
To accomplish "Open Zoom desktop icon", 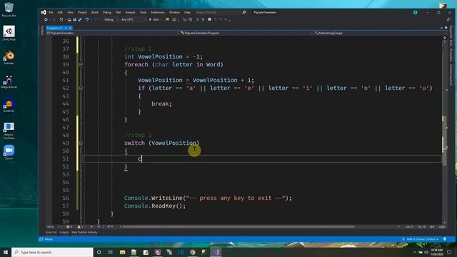I will (x=9, y=152).
